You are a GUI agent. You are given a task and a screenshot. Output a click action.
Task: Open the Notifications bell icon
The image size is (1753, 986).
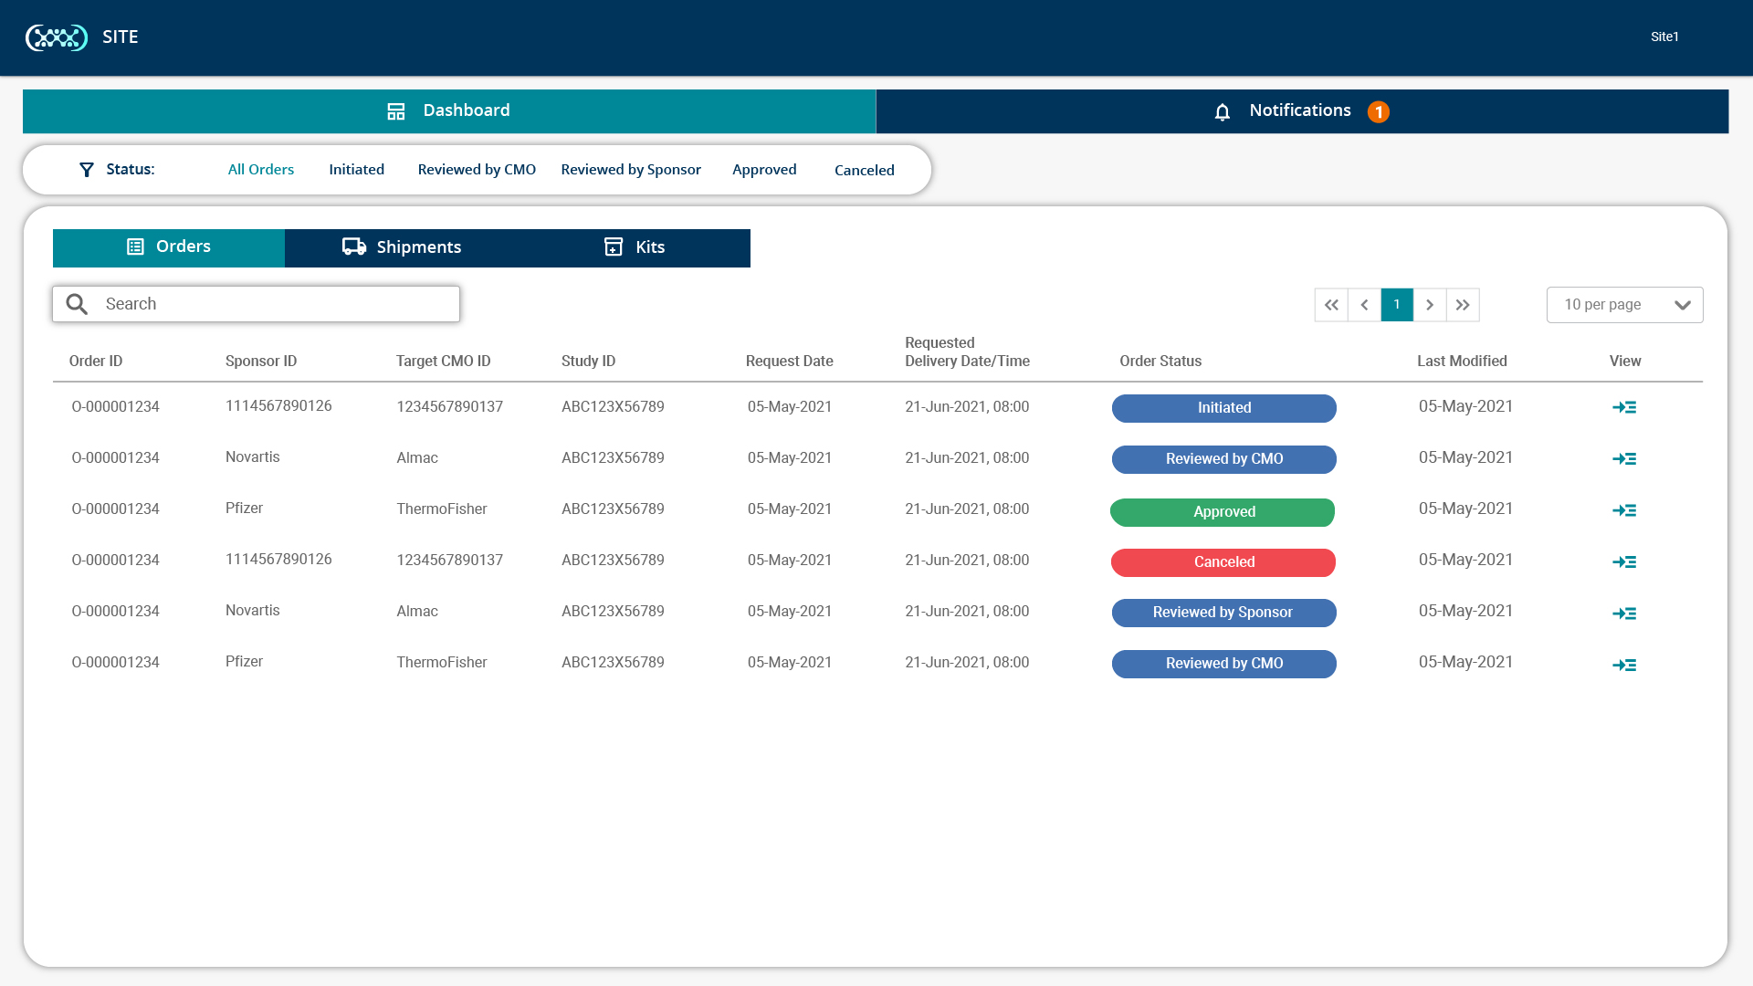[x=1223, y=110]
